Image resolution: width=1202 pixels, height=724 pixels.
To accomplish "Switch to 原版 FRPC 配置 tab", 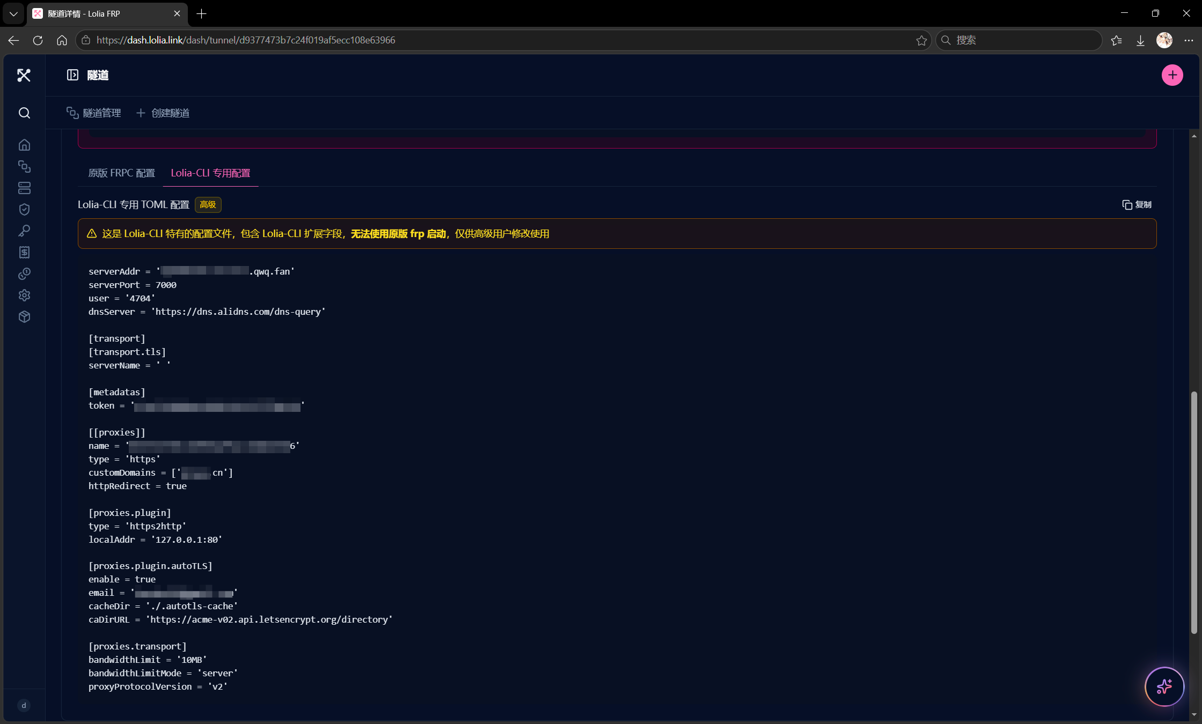I will [x=121, y=173].
